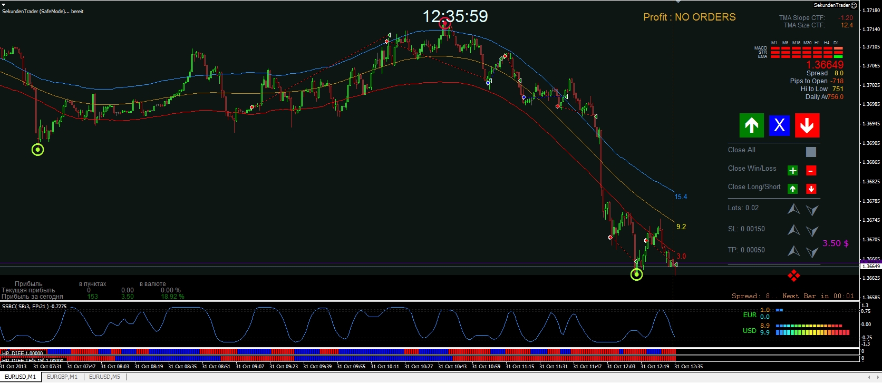The width and height of the screenshot is (882, 383).
Task: Click the light-red MACD D1 signal cell
Action: (838, 48)
